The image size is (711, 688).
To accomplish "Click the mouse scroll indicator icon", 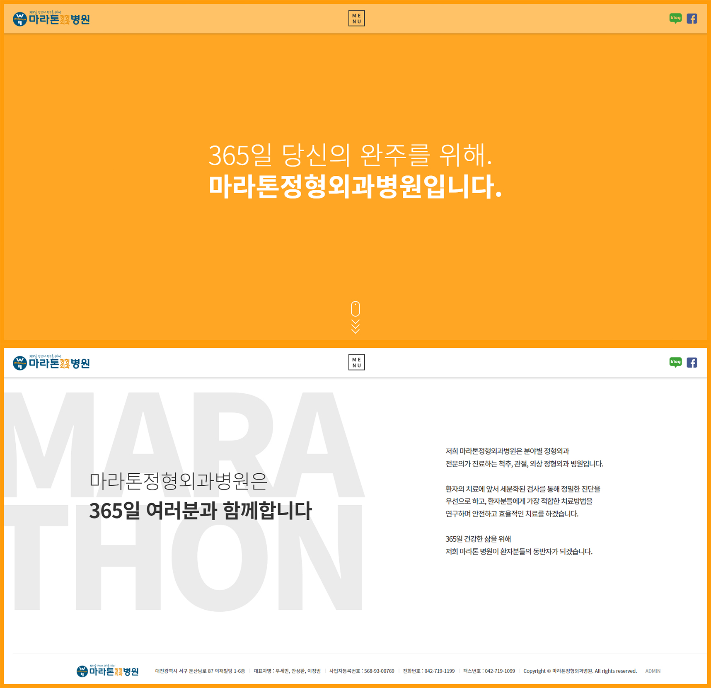I will click(x=355, y=309).
